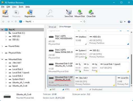Expand Local Disk (C:) in tree
The image size is (133, 101).
pyautogui.click(x=6, y=33)
